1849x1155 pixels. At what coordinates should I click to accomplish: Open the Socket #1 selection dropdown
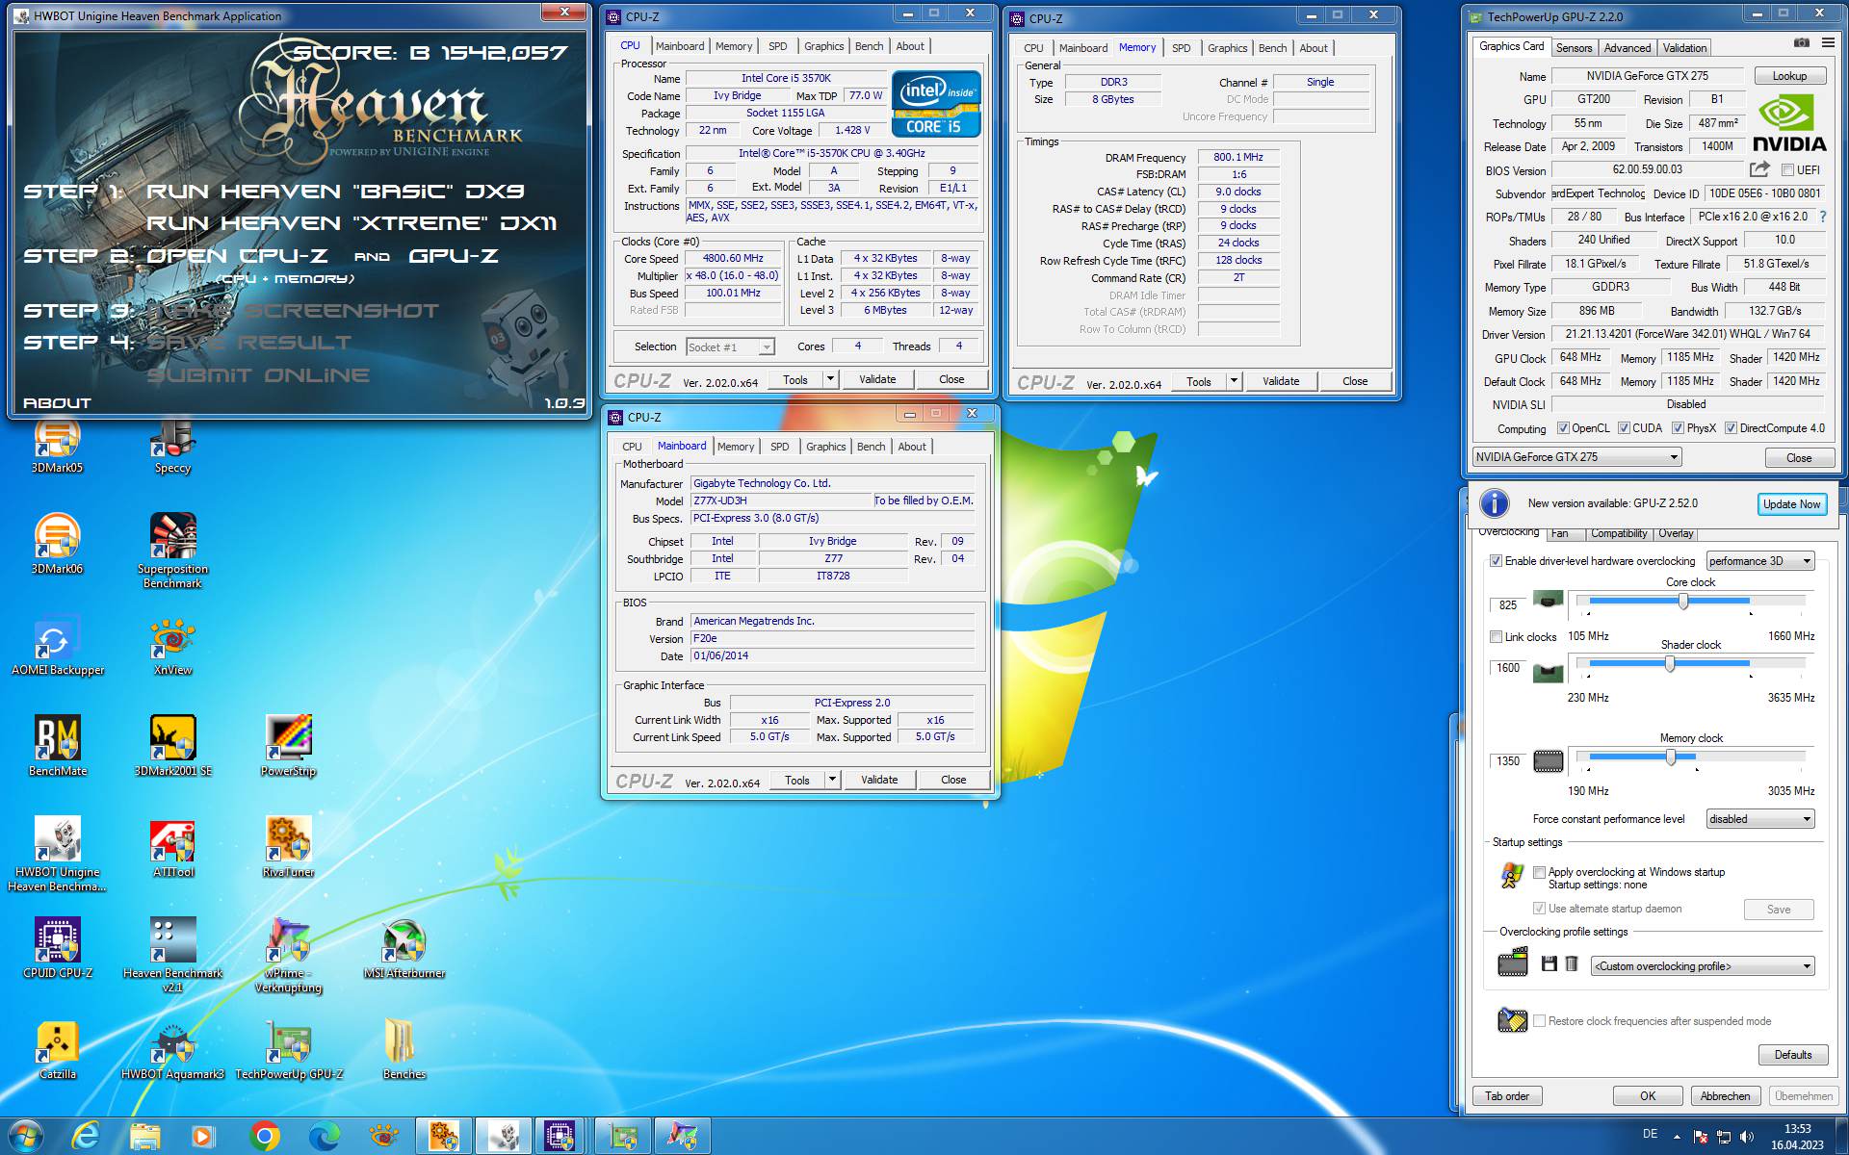point(729,346)
